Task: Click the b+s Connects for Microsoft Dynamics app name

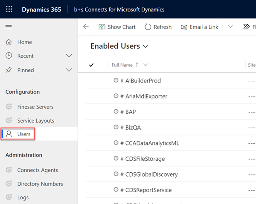Action: (x=119, y=9)
